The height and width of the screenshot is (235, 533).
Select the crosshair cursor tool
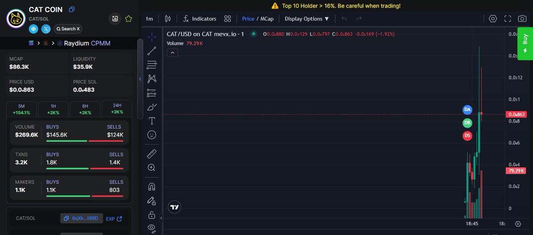click(152, 36)
